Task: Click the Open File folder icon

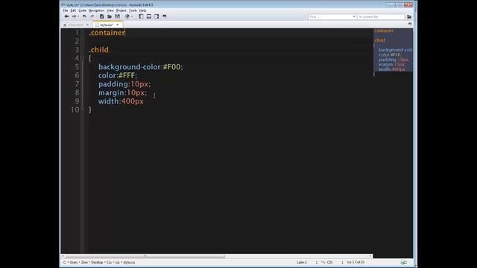Action: pos(110,16)
